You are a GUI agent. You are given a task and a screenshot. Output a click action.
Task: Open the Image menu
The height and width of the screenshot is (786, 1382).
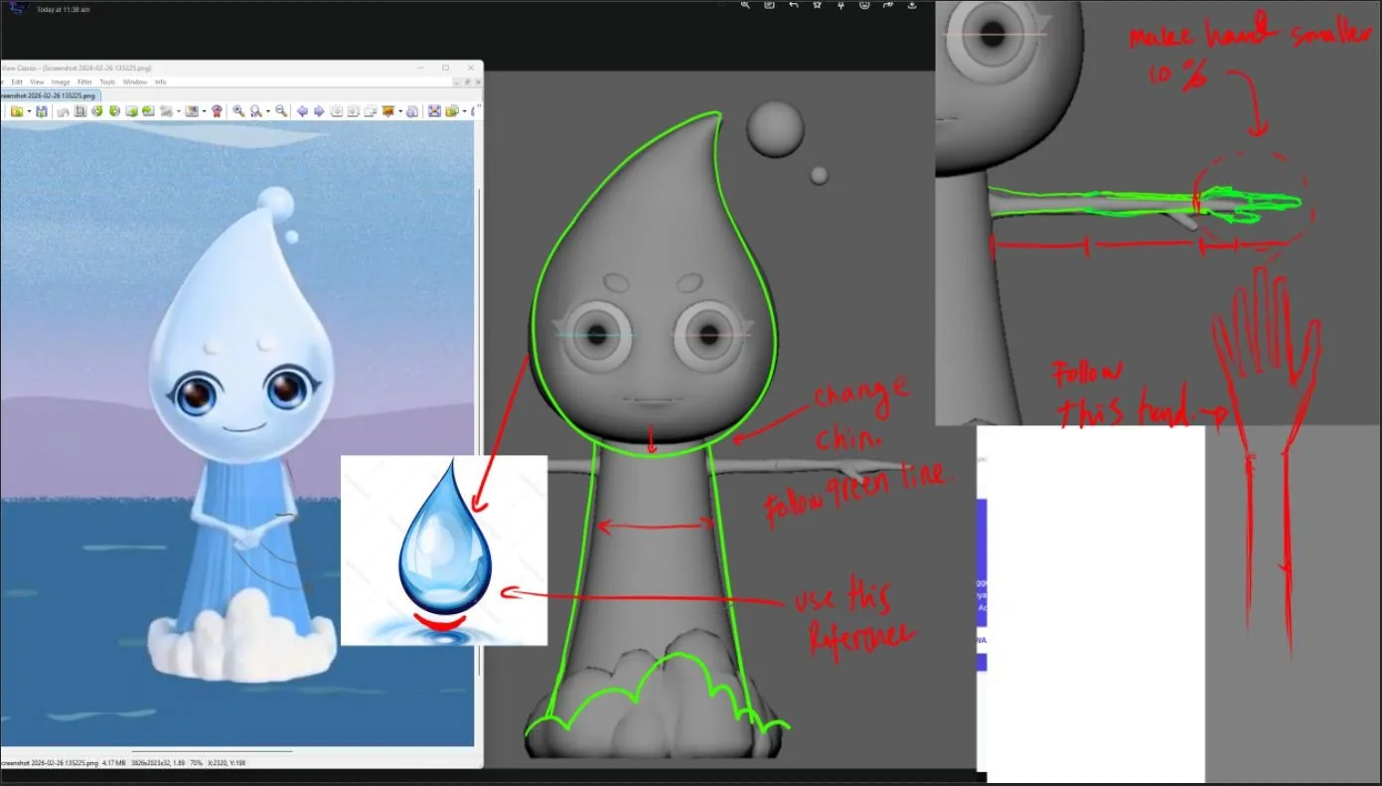coord(61,81)
